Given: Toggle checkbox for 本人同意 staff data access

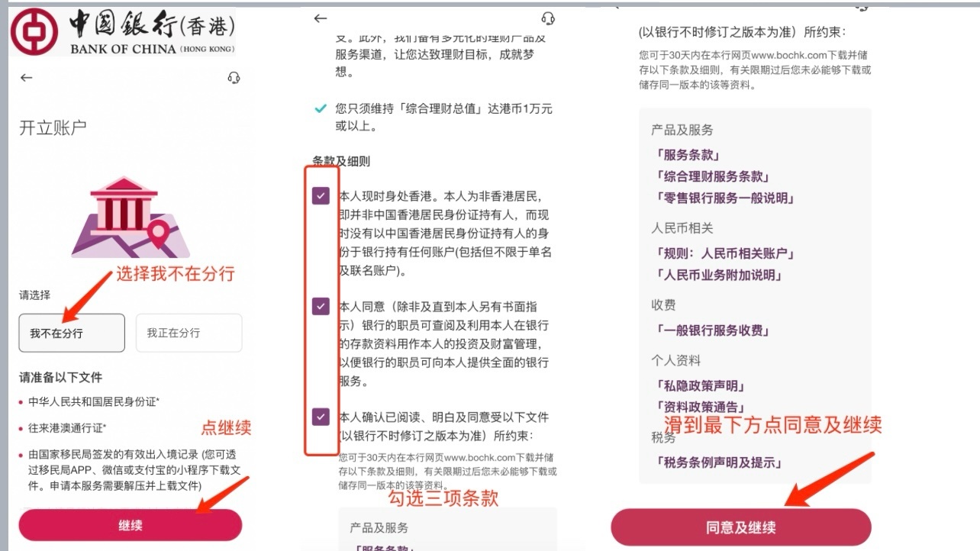Looking at the screenshot, I should (x=321, y=307).
